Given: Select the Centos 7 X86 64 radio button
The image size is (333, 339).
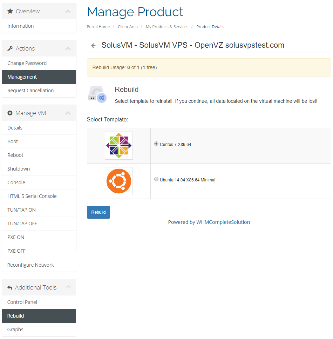Looking at the screenshot, I should point(156,144).
